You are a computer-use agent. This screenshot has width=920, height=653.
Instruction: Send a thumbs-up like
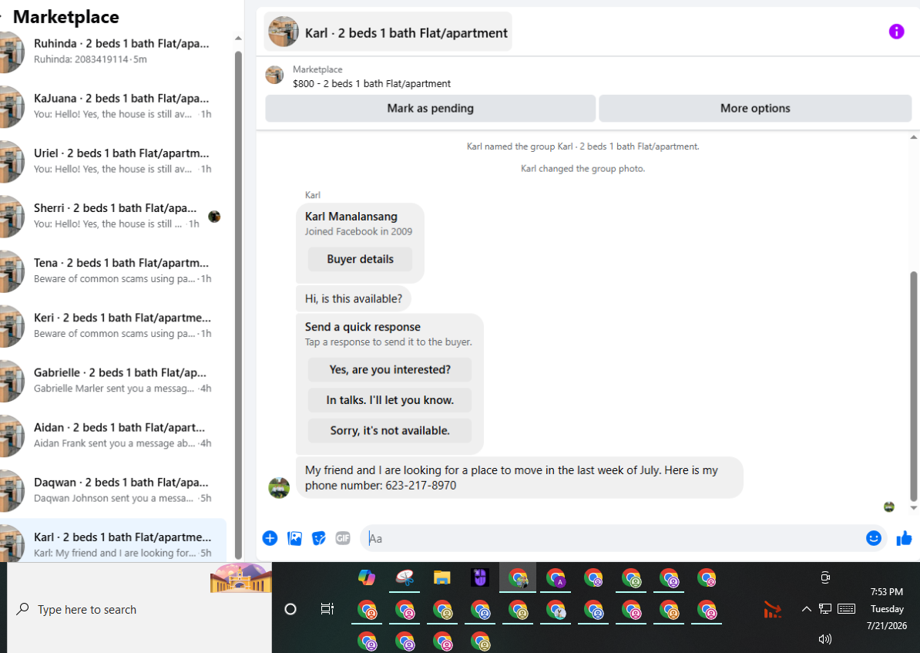tap(904, 538)
